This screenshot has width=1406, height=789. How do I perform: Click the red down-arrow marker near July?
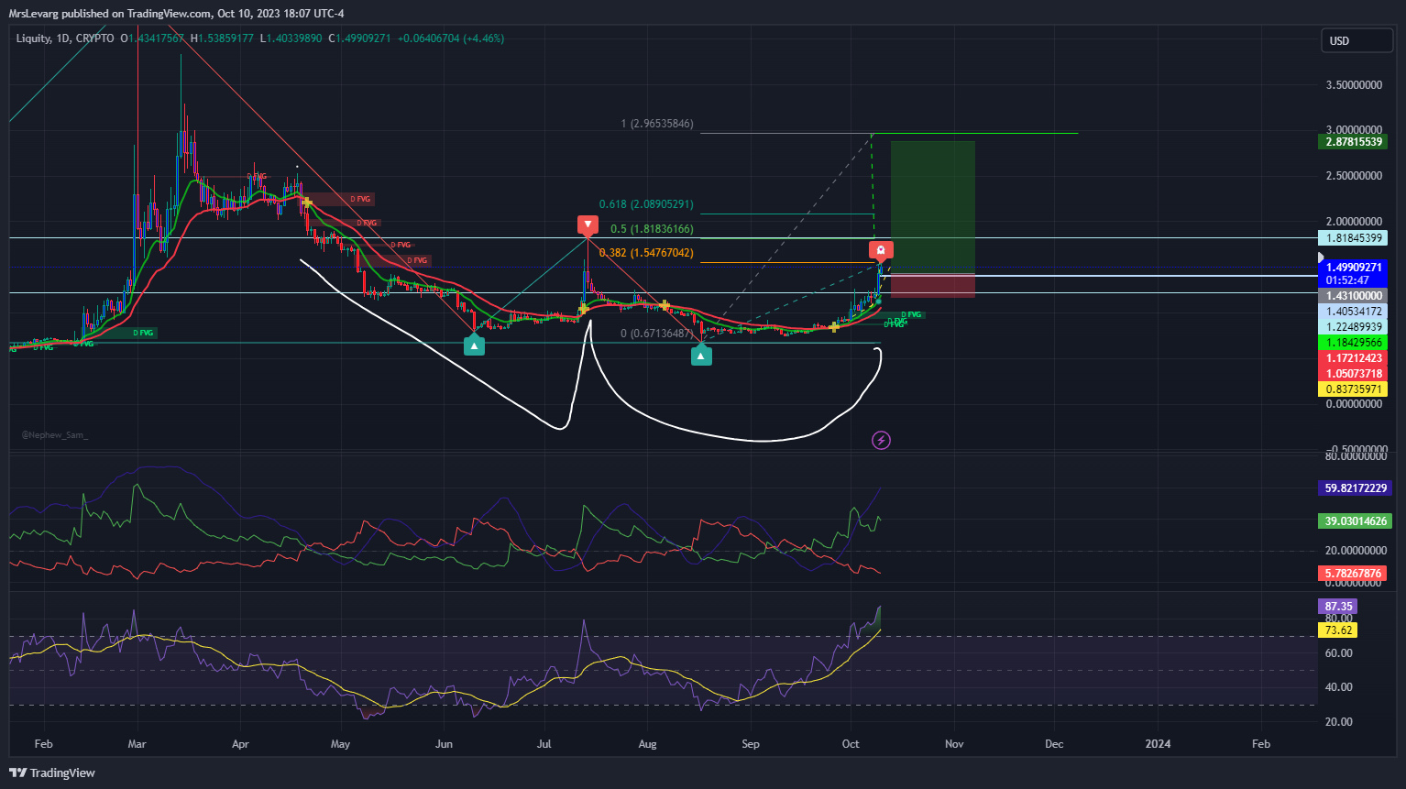tap(588, 225)
